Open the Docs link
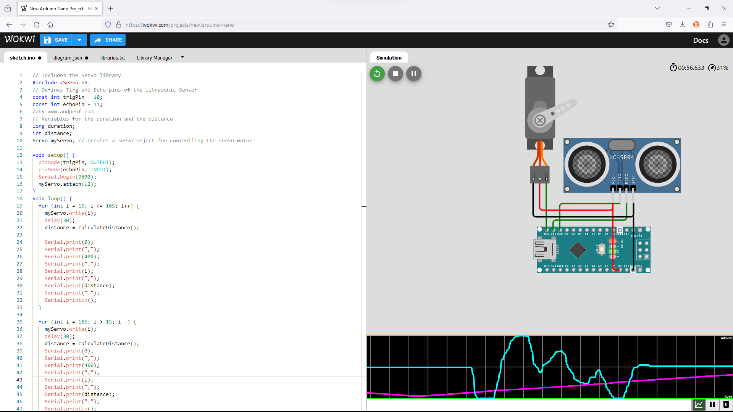This screenshot has height=412, width=733. (701, 40)
